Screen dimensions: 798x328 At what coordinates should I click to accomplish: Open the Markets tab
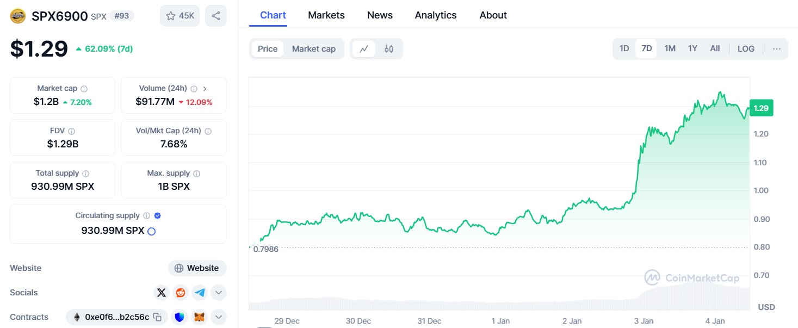pyautogui.click(x=326, y=15)
